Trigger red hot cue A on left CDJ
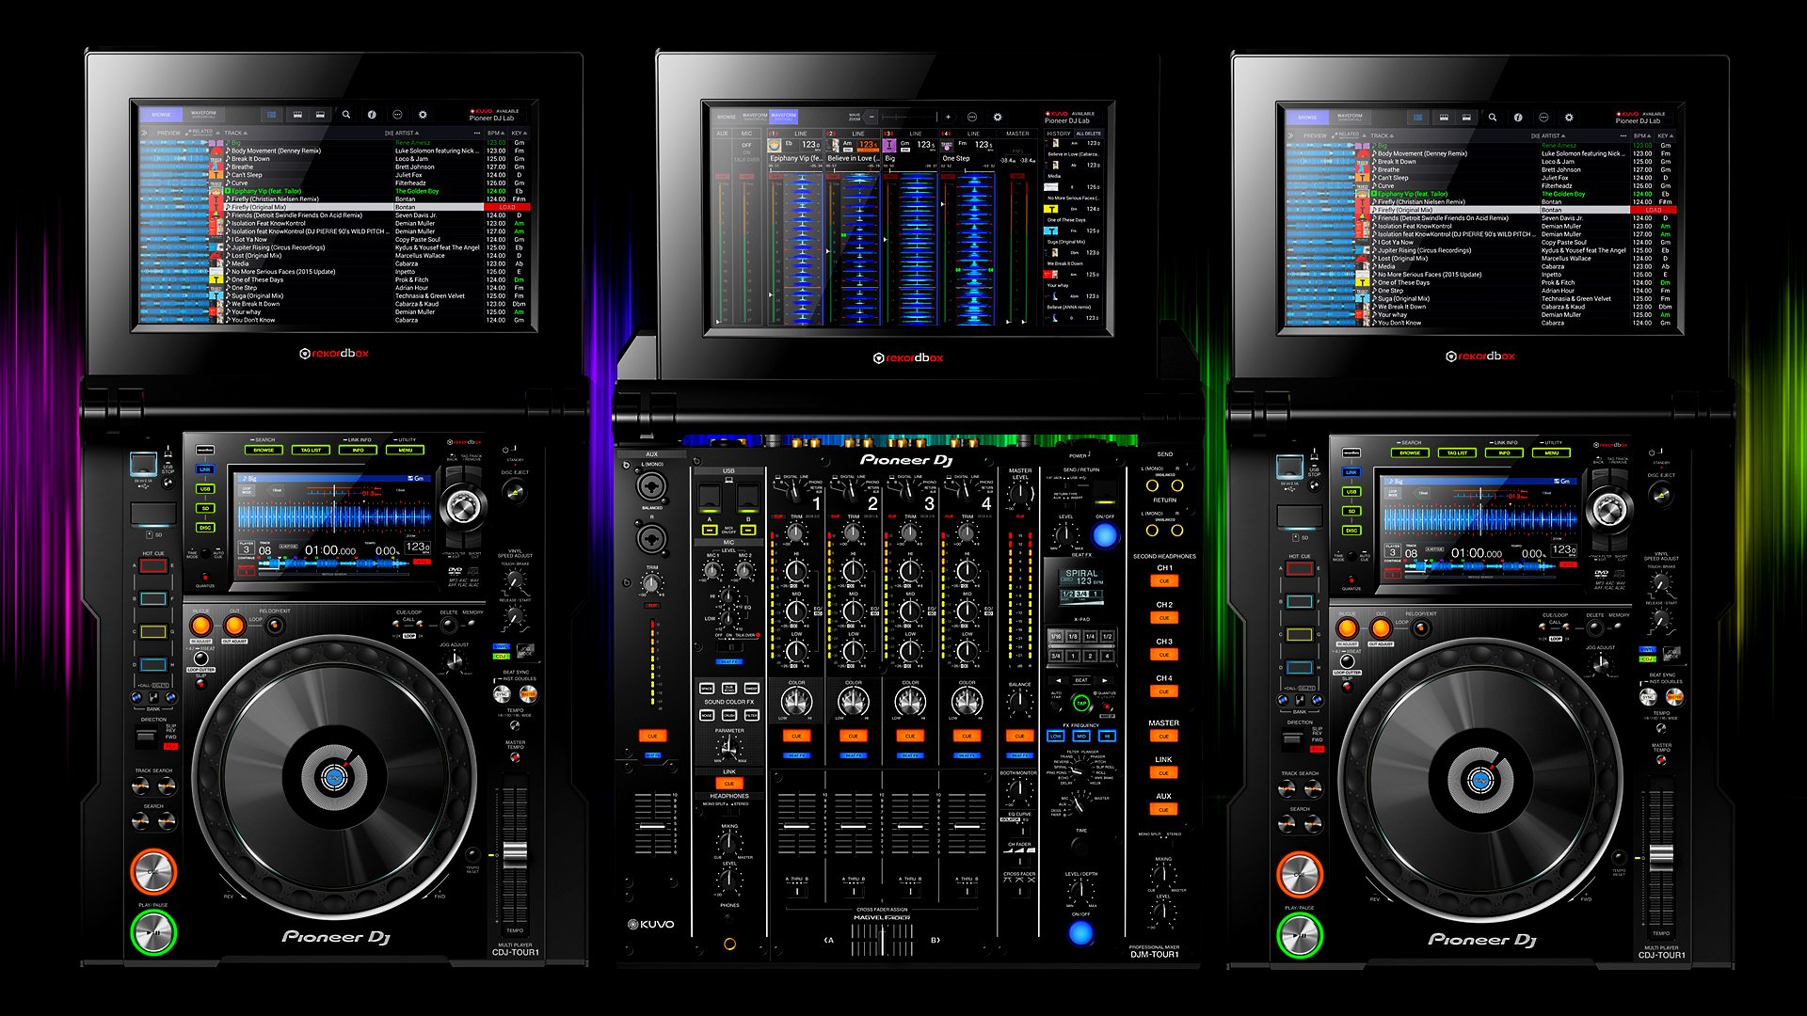 click(x=153, y=565)
